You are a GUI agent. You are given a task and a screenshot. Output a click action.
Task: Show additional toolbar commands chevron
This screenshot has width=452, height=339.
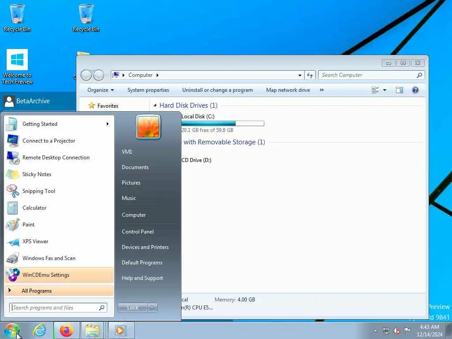tap(322, 90)
